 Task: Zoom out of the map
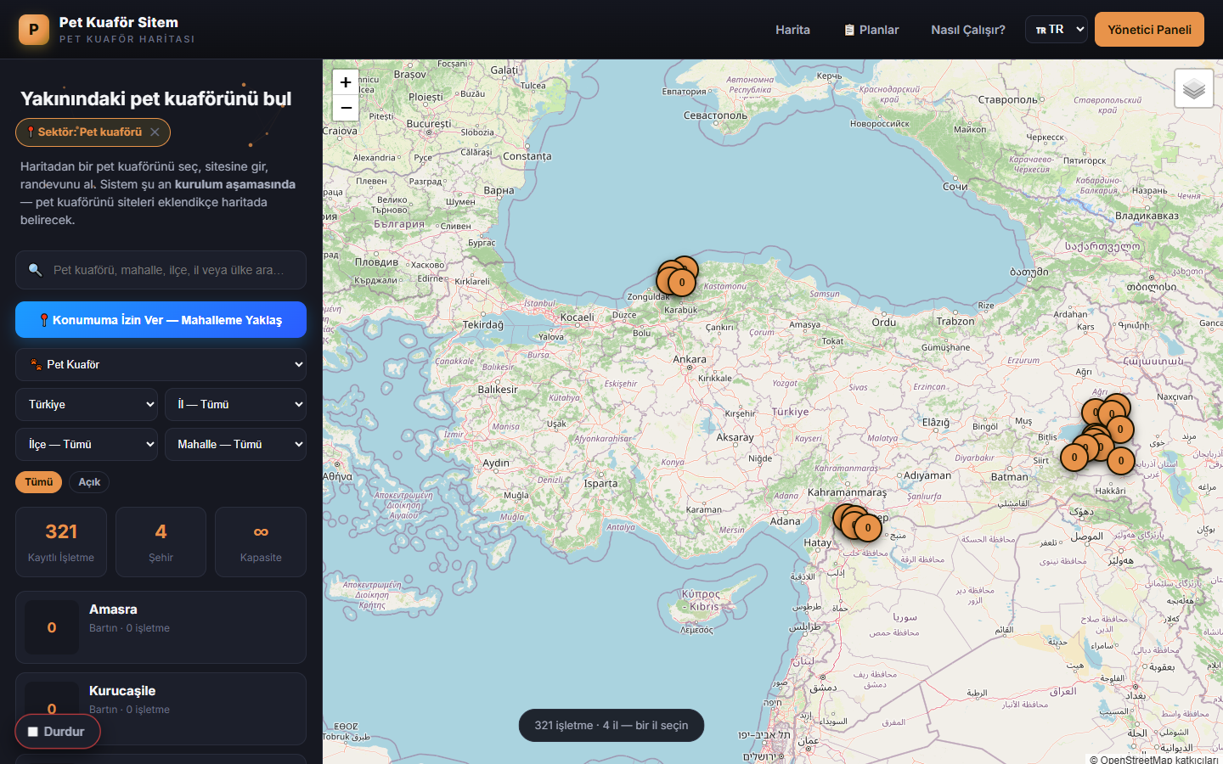click(x=346, y=108)
